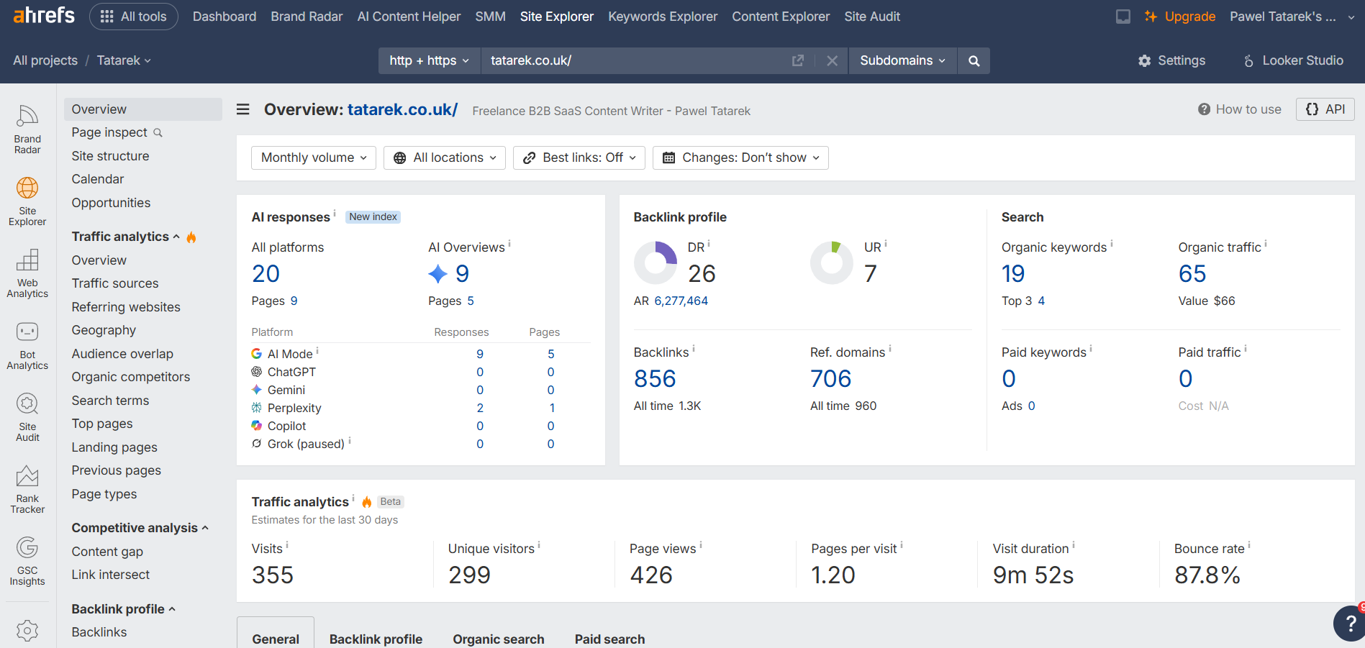1365x648 pixels.
Task: Click the ahrefs logo
Action: (x=44, y=15)
